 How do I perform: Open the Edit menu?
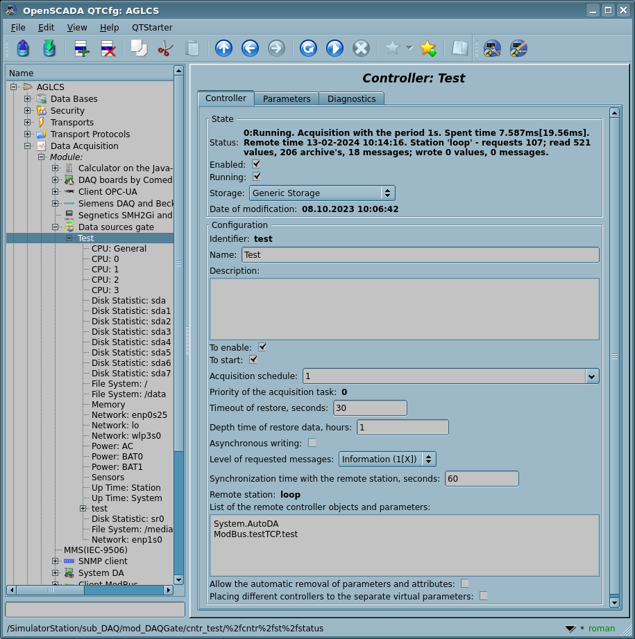46,27
